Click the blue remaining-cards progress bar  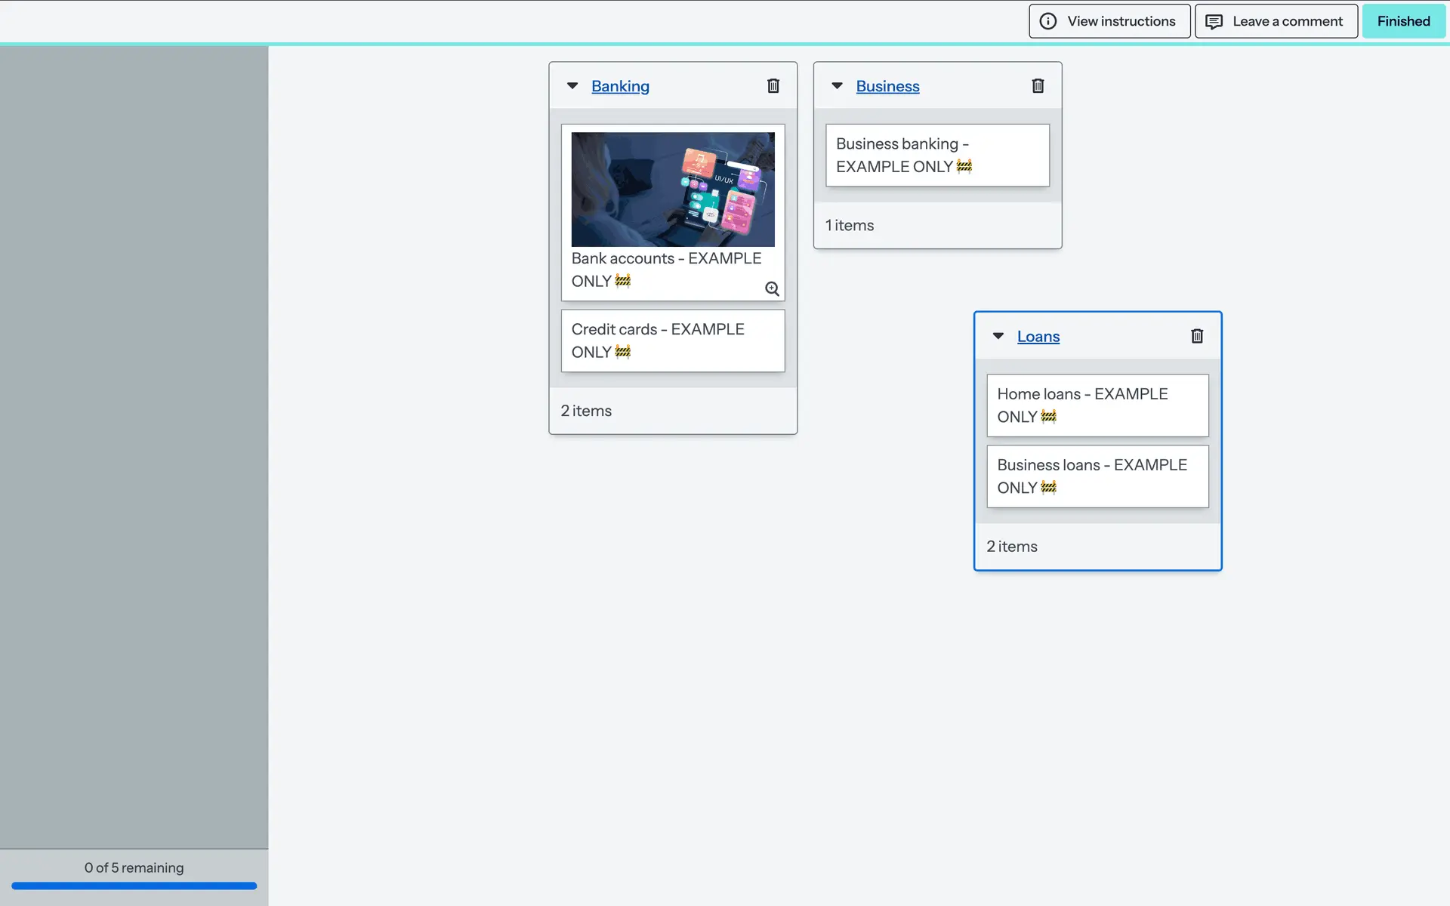tap(134, 886)
